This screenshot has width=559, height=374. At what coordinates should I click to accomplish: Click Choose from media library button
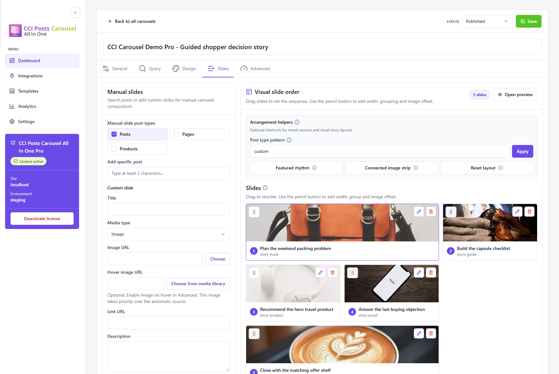(x=198, y=284)
